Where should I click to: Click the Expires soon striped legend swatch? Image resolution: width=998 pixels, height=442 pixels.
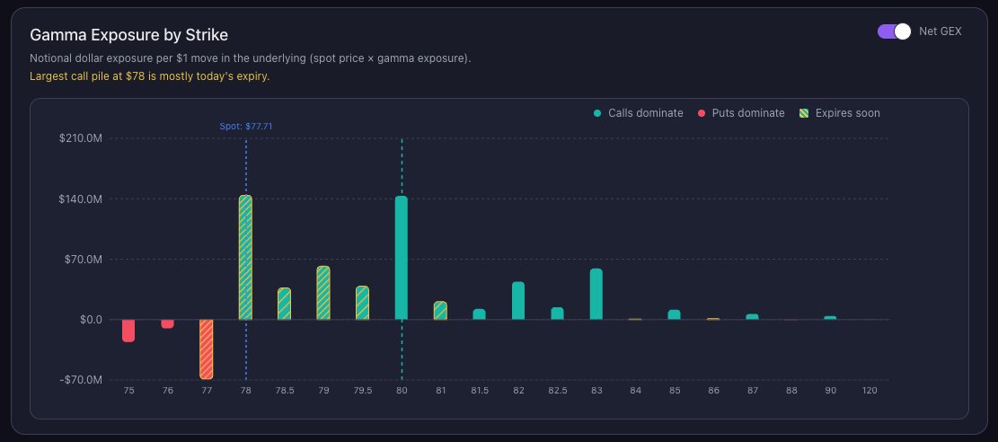pyautogui.click(x=805, y=113)
